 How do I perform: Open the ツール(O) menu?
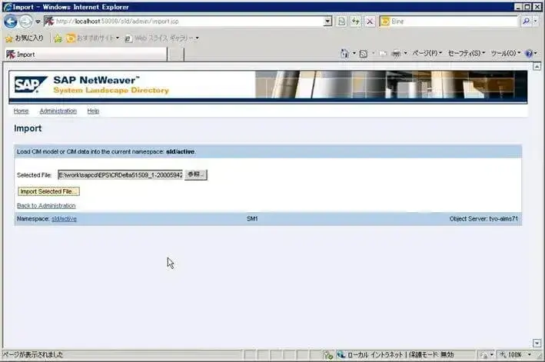[505, 53]
